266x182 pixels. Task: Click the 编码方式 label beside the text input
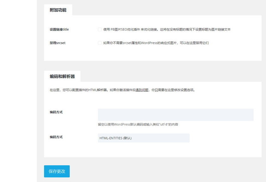coord(56,112)
